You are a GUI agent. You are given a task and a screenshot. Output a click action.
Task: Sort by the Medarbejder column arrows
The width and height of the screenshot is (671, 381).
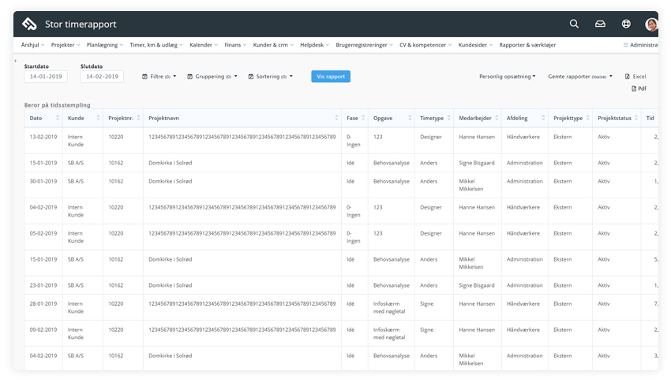497,118
